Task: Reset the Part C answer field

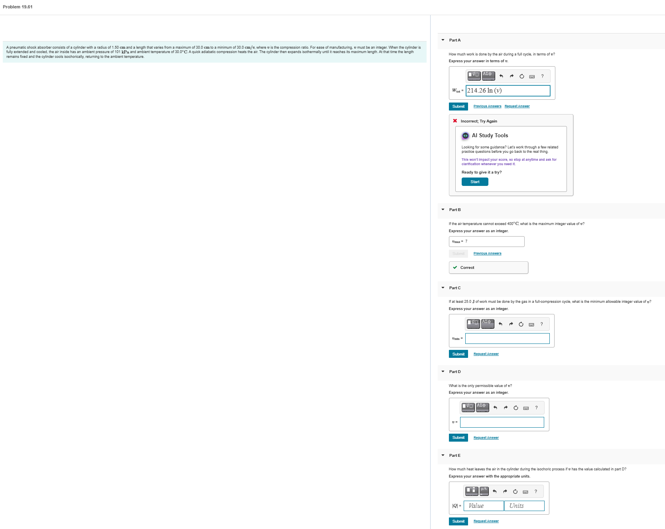Action: 521,324
